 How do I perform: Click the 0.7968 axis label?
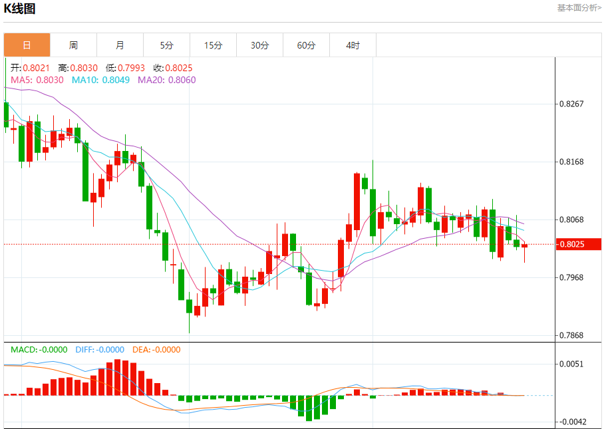click(571, 277)
